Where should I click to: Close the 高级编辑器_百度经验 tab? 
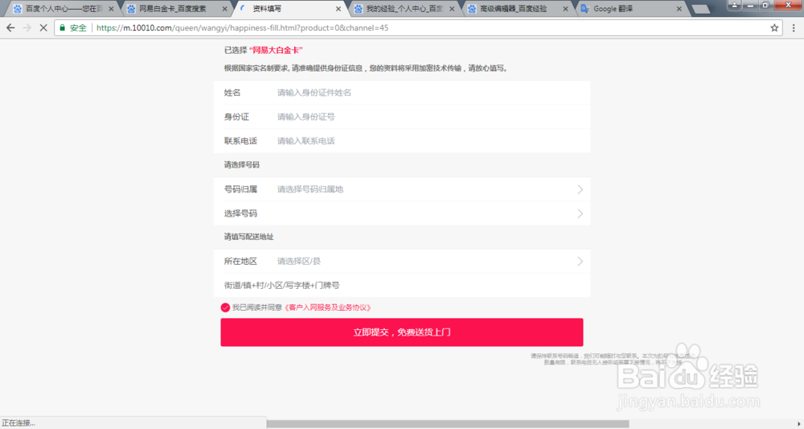coord(565,9)
